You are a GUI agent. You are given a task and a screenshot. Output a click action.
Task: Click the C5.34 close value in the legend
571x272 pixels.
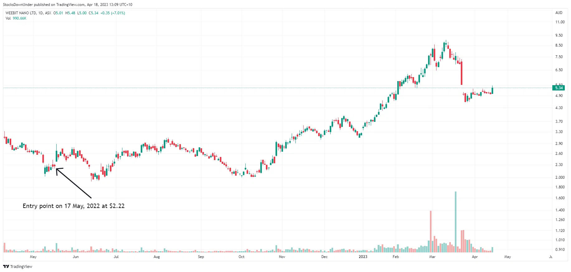[93, 13]
